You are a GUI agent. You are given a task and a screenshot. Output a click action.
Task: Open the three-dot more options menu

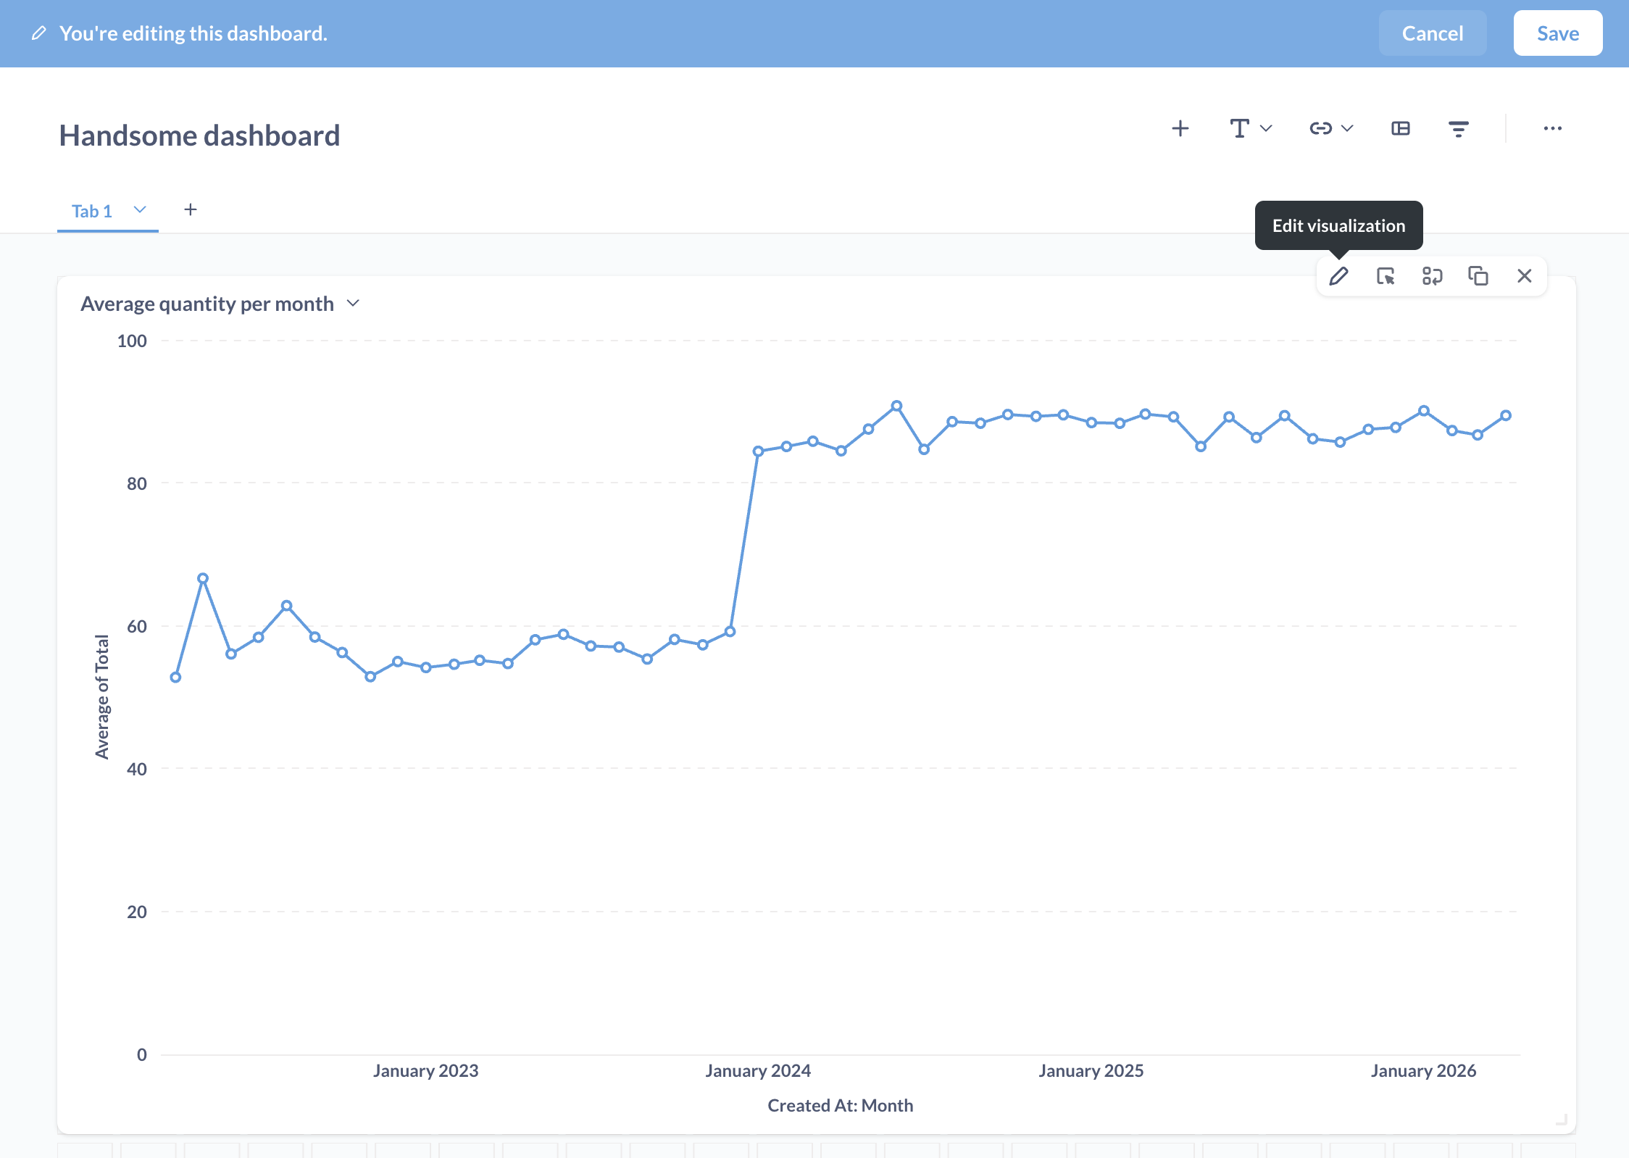(1552, 128)
